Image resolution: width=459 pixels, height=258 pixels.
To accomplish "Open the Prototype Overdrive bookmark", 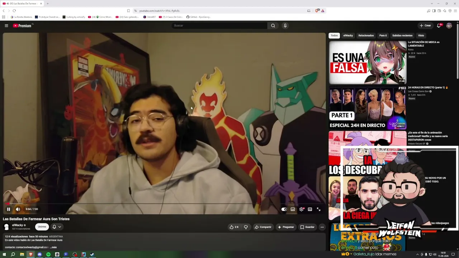I will click(x=47, y=17).
